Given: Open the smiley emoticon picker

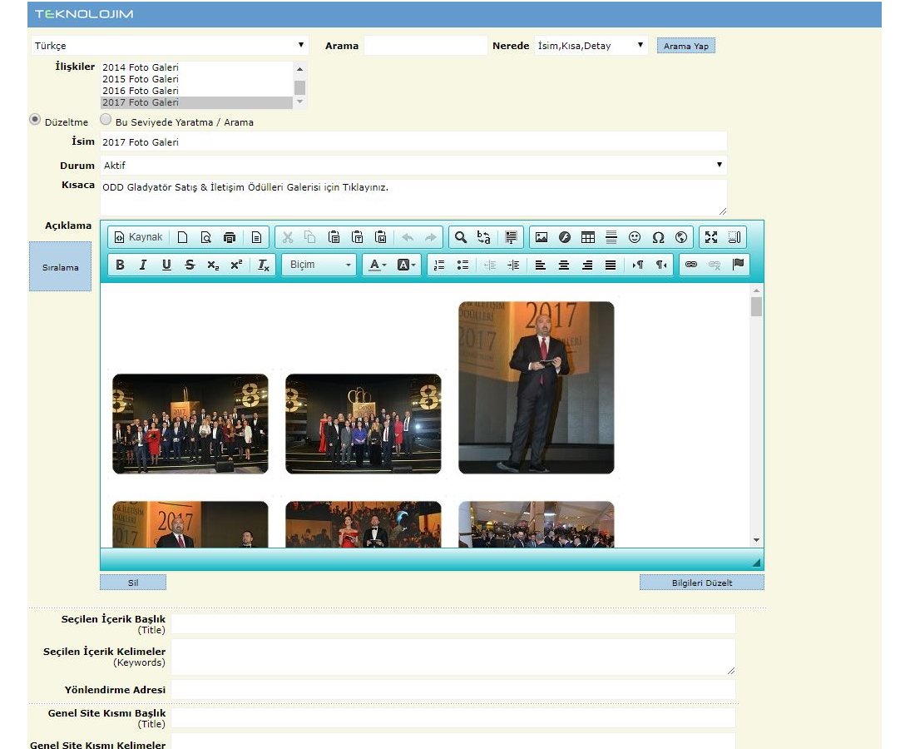Looking at the screenshot, I should (x=635, y=237).
